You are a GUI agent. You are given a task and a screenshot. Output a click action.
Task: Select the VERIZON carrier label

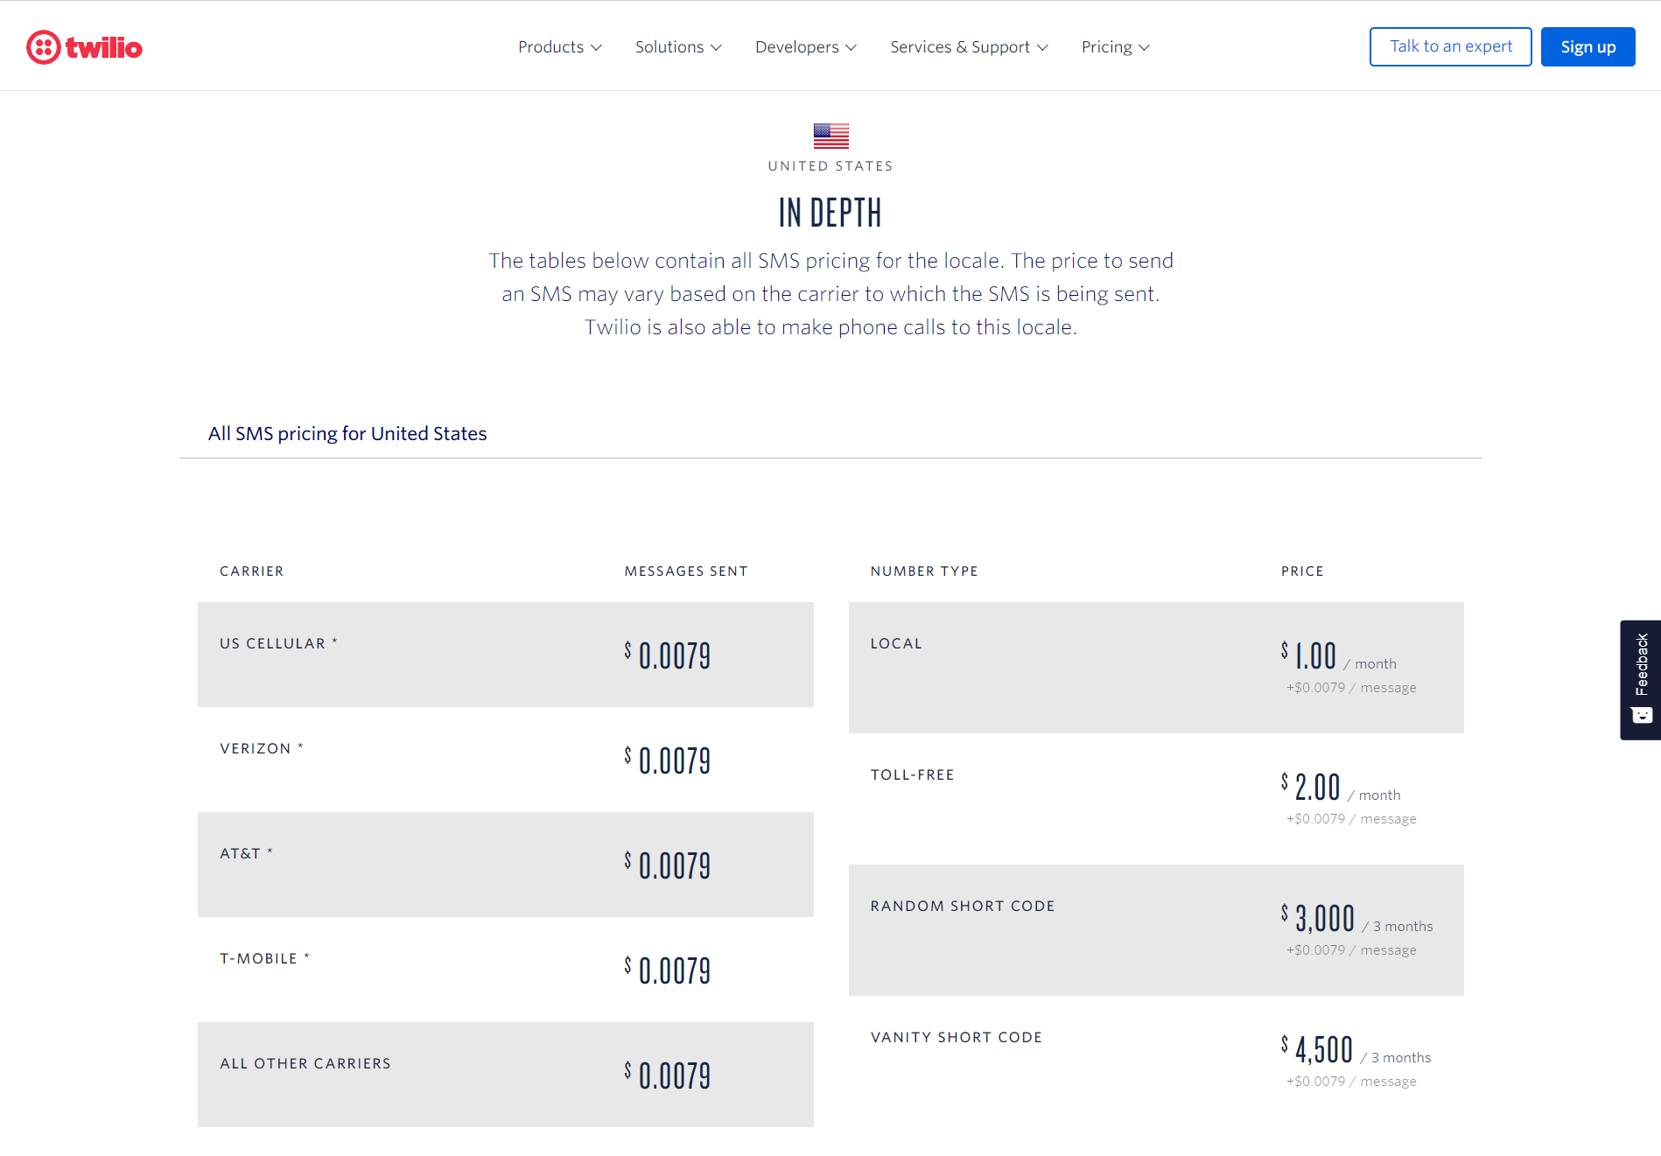click(x=261, y=748)
